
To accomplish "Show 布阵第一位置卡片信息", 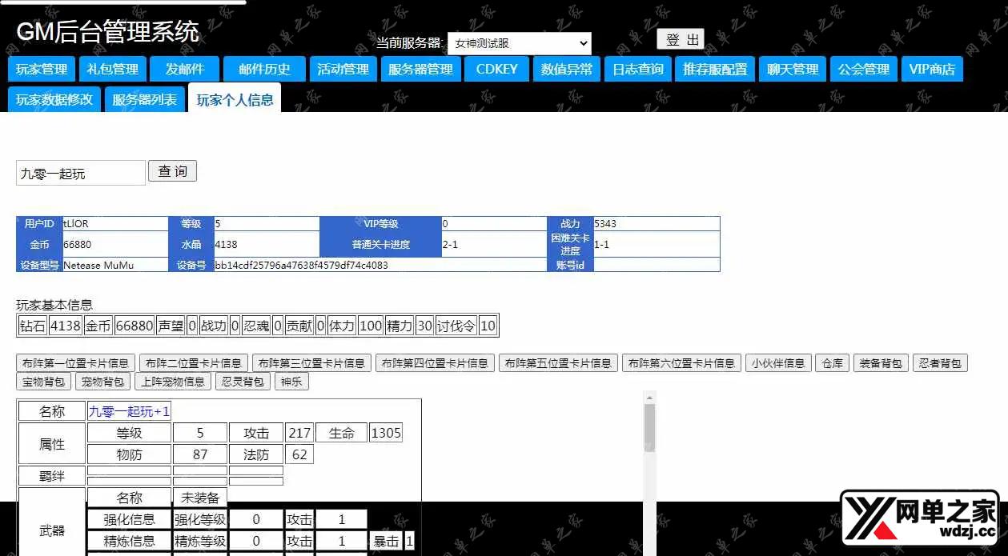I will point(75,363).
